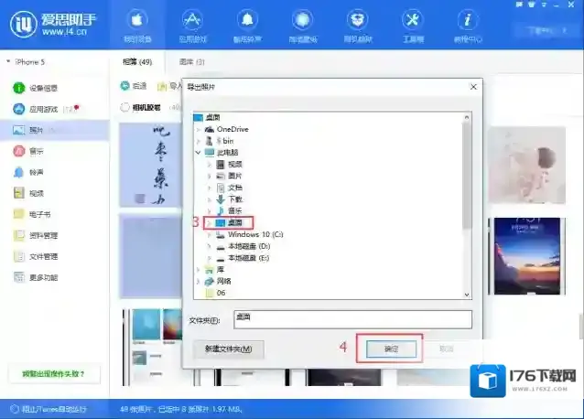Select the 相机胶卷 radio button
Viewport: 584px width, 419px height.
point(124,108)
